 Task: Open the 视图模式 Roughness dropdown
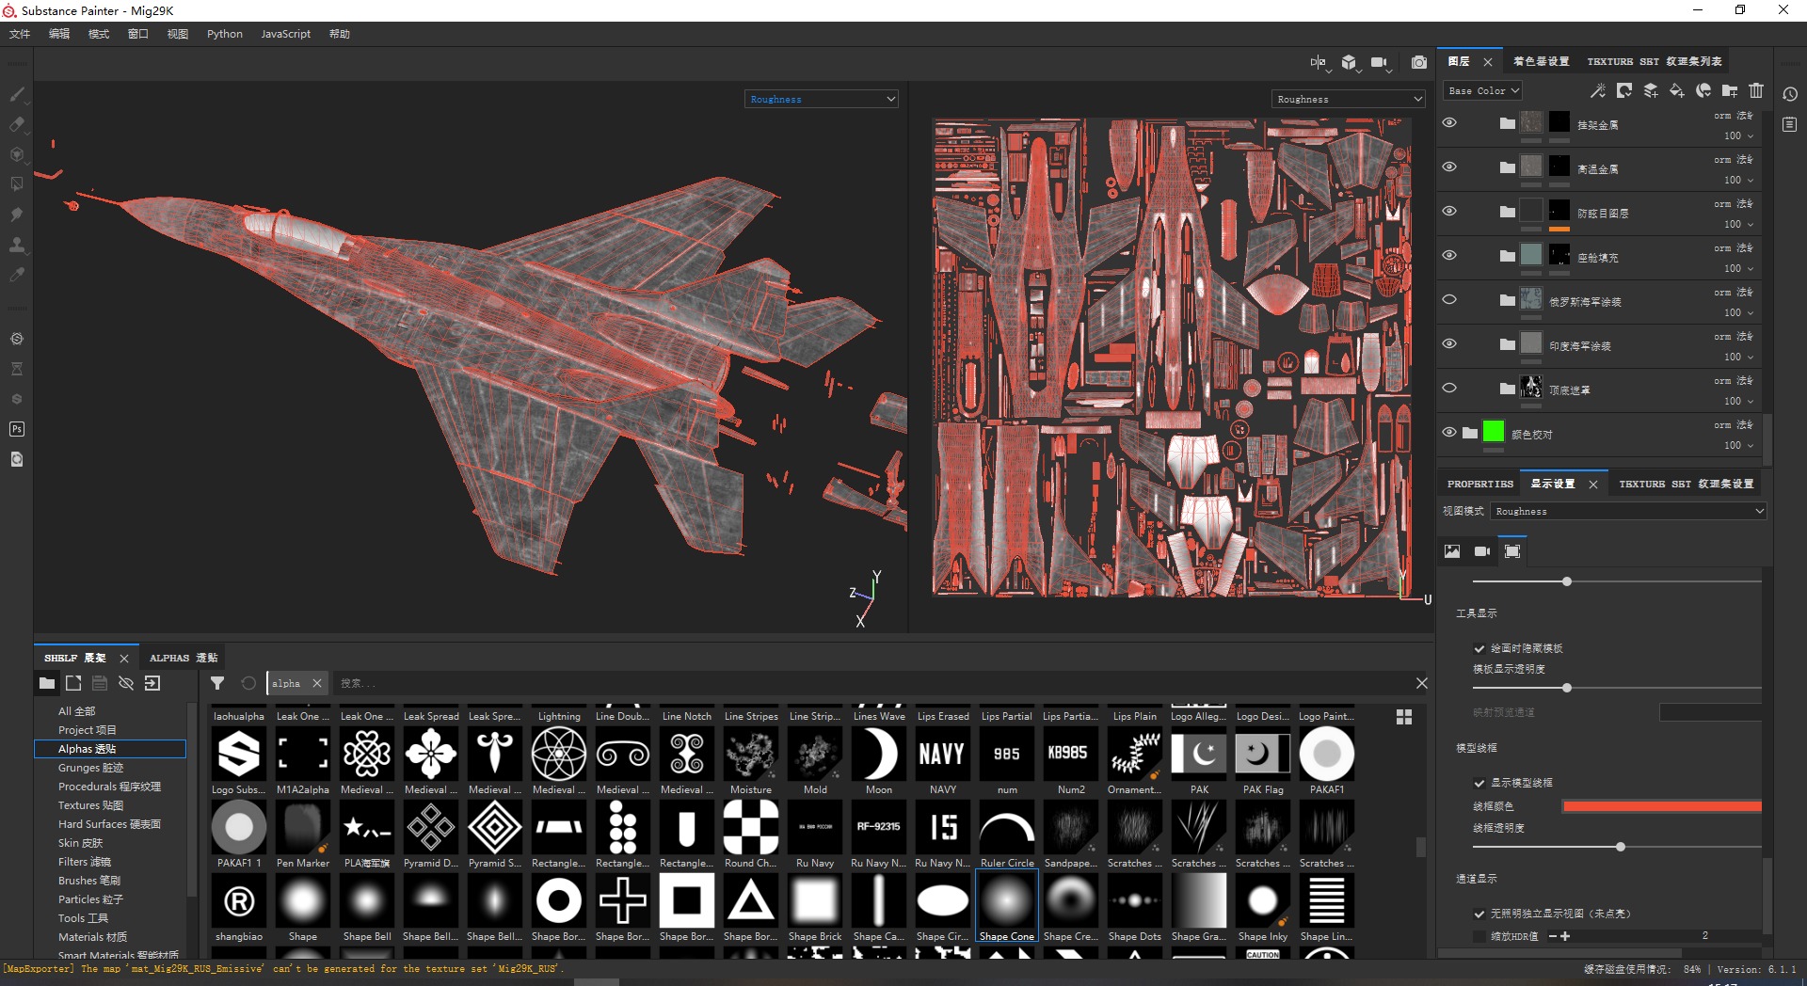click(1628, 511)
